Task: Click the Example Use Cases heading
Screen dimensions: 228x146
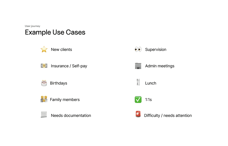Action: click(55, 32)
